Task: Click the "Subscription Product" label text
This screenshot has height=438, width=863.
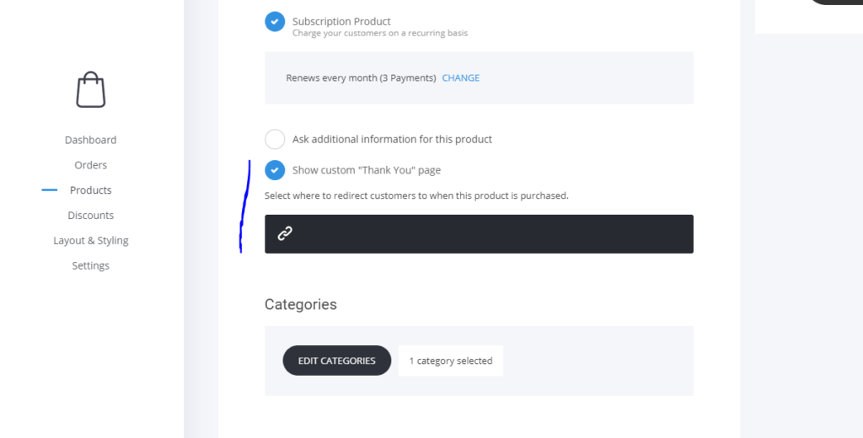Action: [x=341, y=21]
